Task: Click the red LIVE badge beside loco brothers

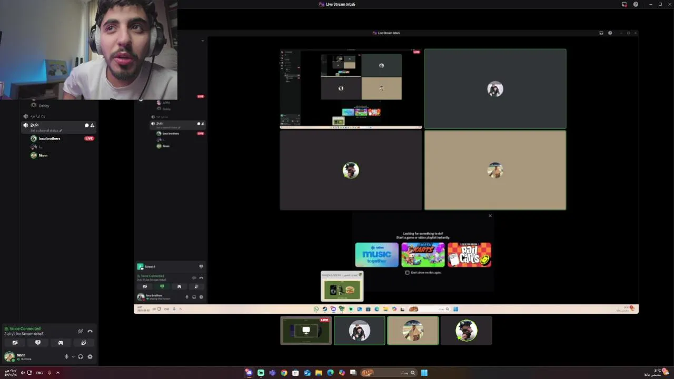Action: pyautogui.click(x=89, y=138)
